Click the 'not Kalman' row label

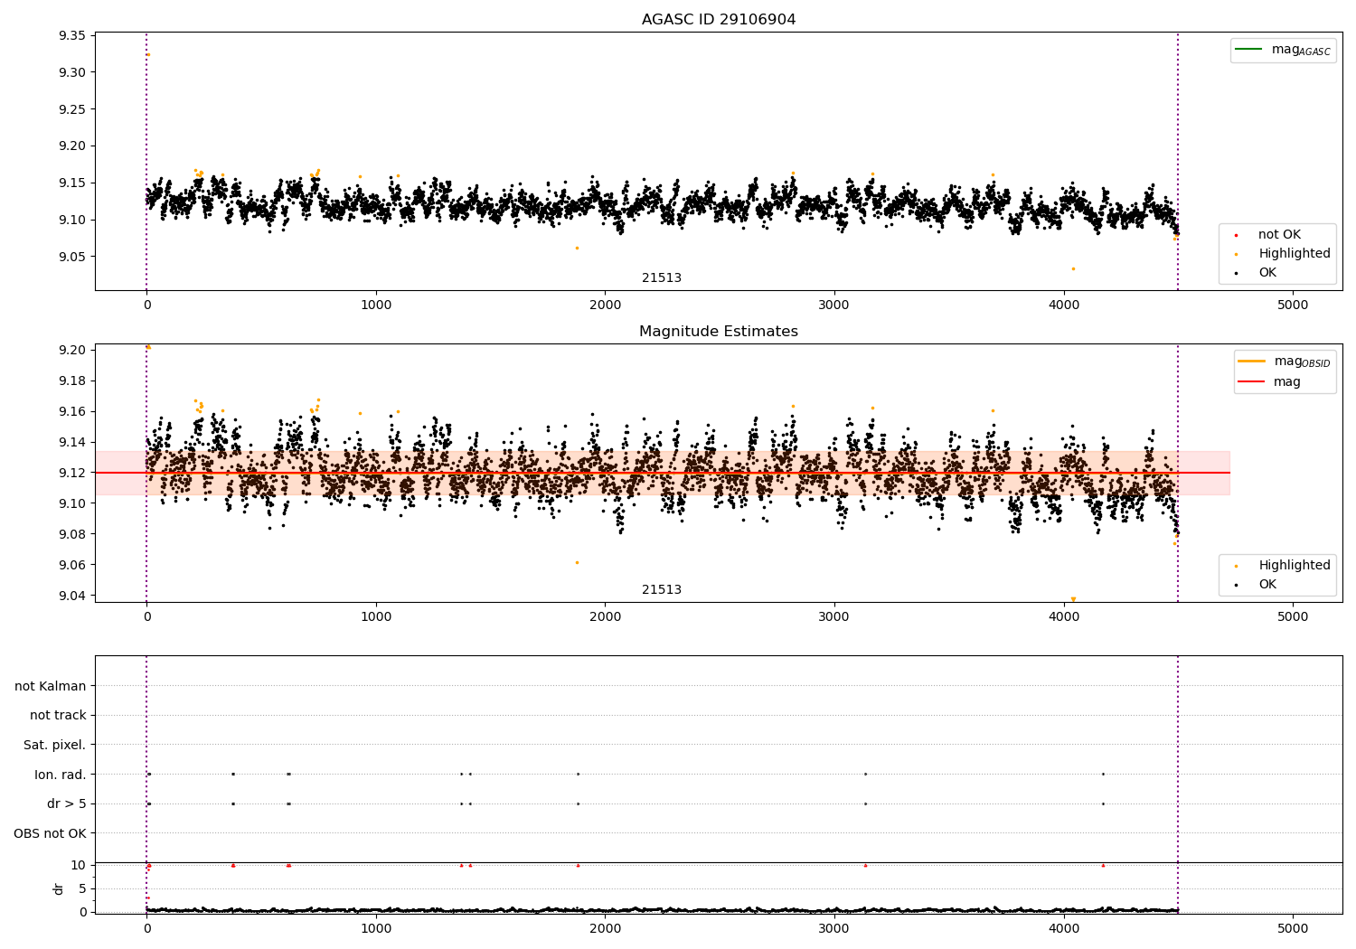click(51, 687)
